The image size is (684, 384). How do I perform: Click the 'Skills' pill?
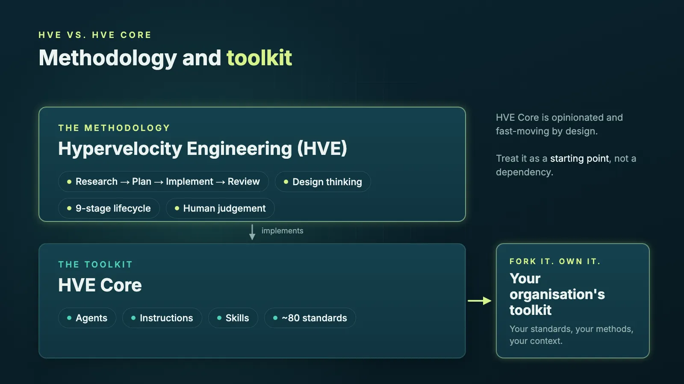[x=233, y=318]
